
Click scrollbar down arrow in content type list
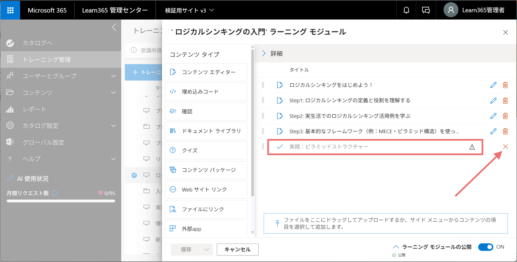[252, 232]
